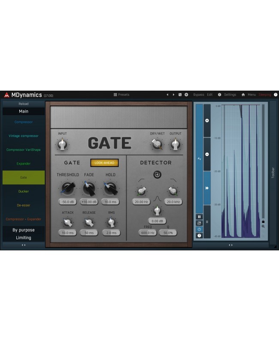Viewport: 279px width, 341px height.
Task: Click the INPUT gain knob
Action: (62, 144)
